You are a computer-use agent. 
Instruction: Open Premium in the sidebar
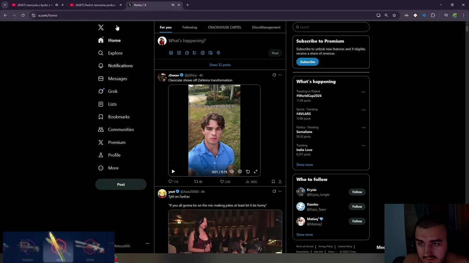point(112,142)
